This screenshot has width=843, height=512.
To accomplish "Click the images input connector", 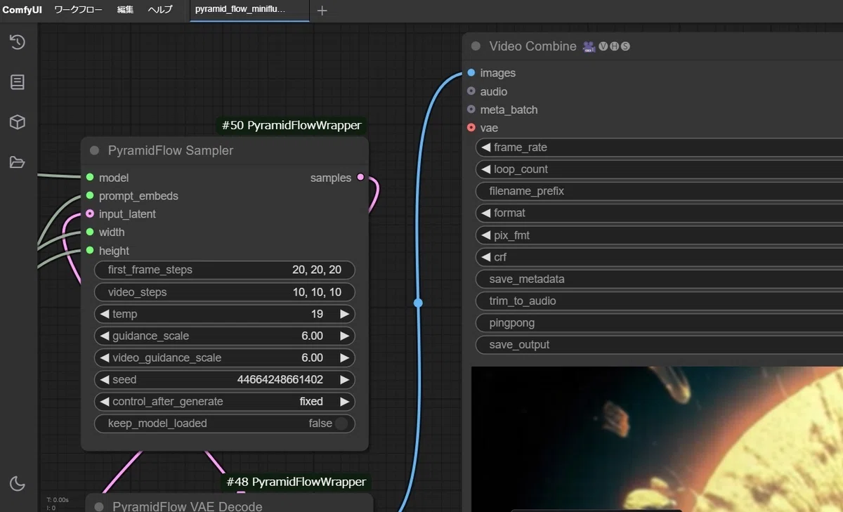I will click(471, 73).
